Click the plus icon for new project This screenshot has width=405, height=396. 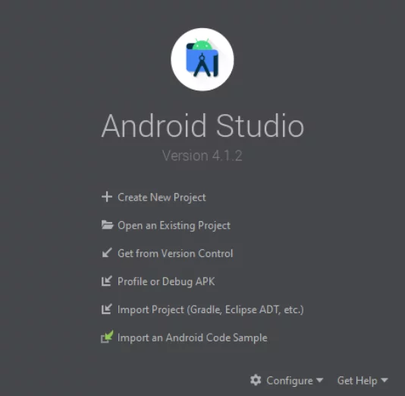pos(107,197)
